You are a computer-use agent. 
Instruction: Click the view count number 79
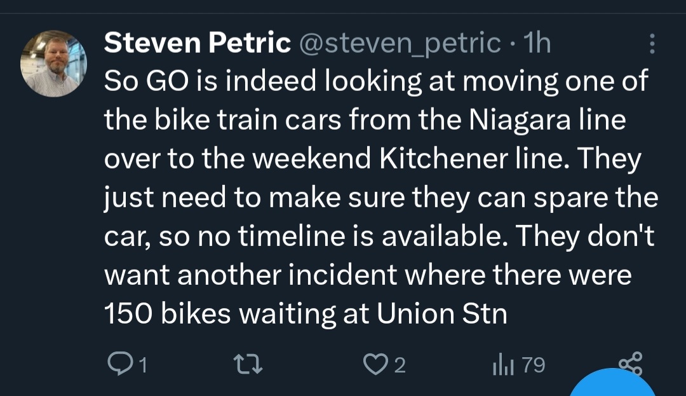(x=534, y=365)
